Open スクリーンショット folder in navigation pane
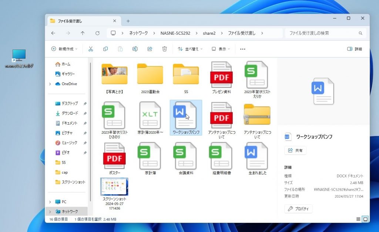The width and height of the screenshot is (379, 232). 70,182
